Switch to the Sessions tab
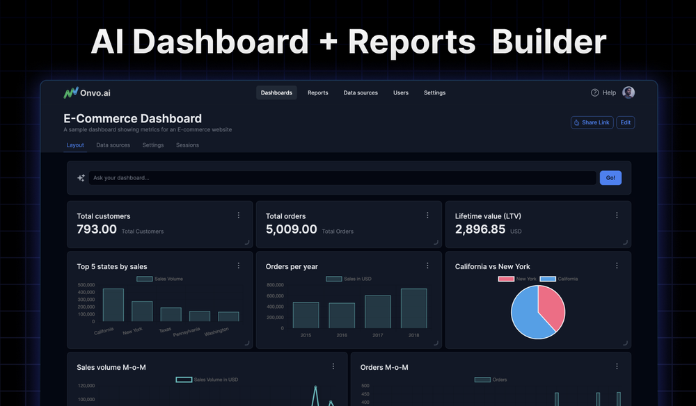Image resolution: width=696 pixels, height=406 pixels. pos(187,145)
